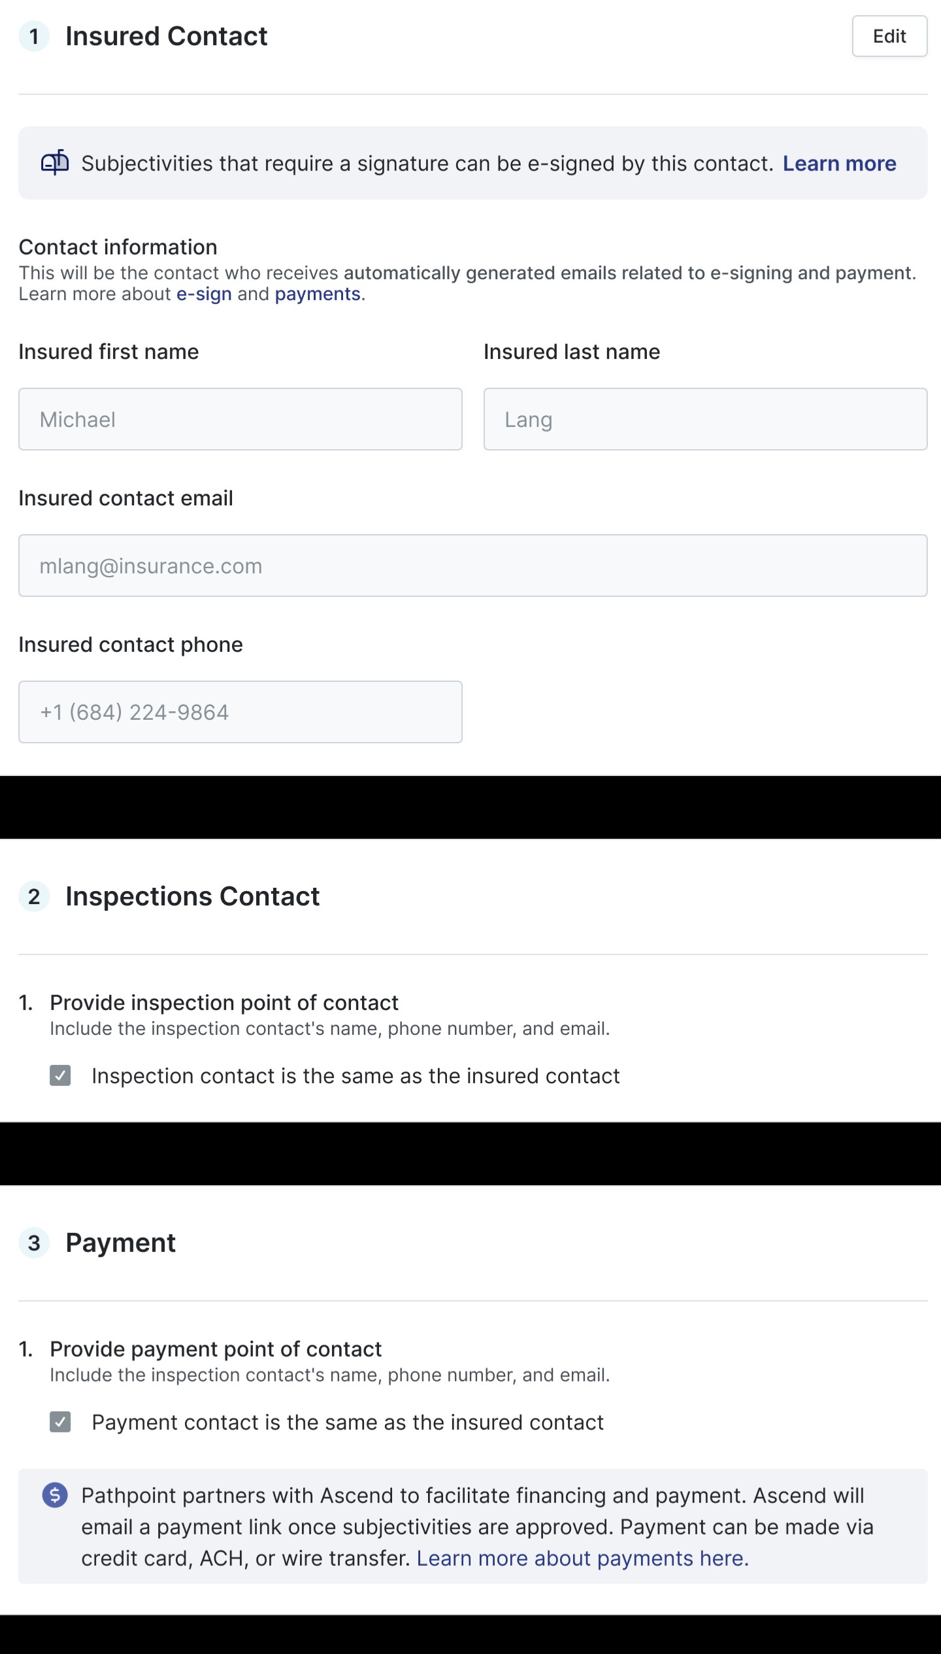Toggle payment contact same as insured checkbox

click(60, 1422)
